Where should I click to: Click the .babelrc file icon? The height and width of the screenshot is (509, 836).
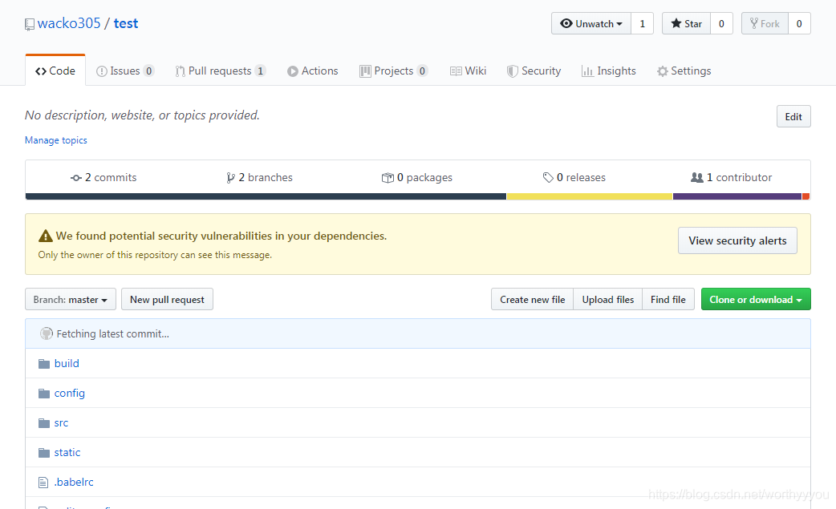[x=43, y=483]
